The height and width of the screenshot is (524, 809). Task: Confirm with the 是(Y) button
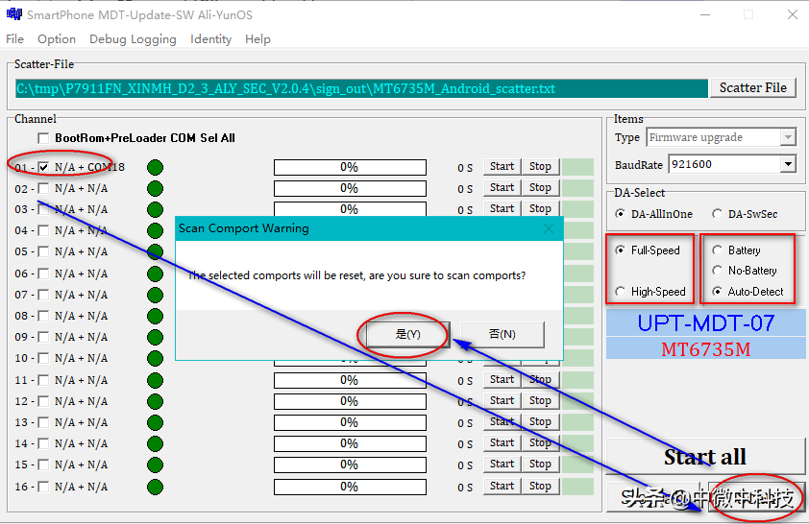(x=407, y=334)
